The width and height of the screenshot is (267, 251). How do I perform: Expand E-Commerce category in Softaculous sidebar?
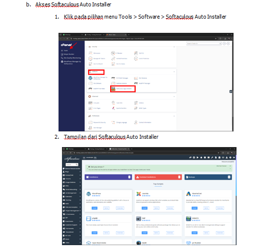click(x=72, y=214)
